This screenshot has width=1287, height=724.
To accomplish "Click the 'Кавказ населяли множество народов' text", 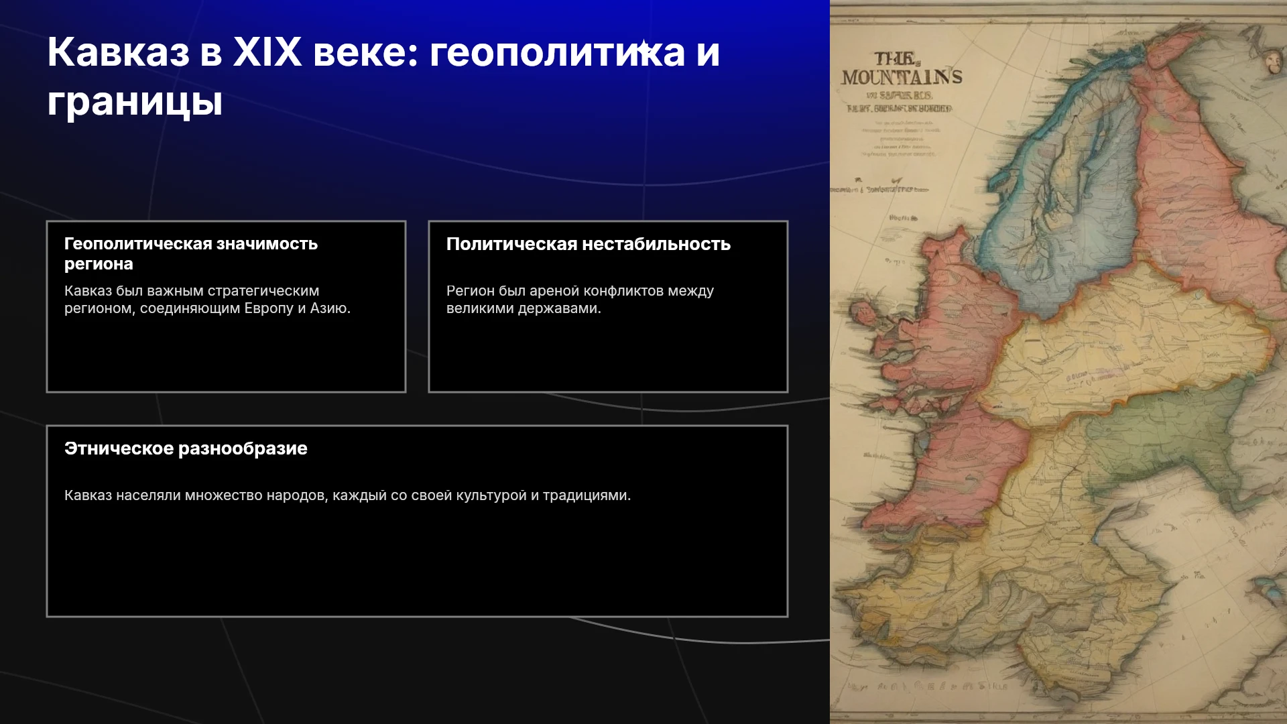I will point(347,495).
